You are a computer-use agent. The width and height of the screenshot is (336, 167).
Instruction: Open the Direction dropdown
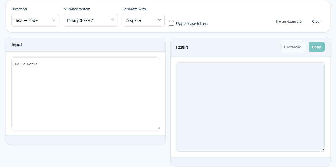pyautogui.click(x=35, y=20)
